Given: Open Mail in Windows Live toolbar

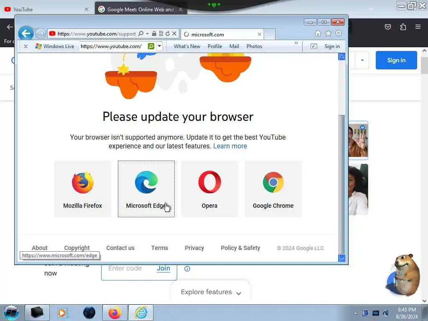Looking at the screenshot, I should pyautogui.click(x=234, y=46).
